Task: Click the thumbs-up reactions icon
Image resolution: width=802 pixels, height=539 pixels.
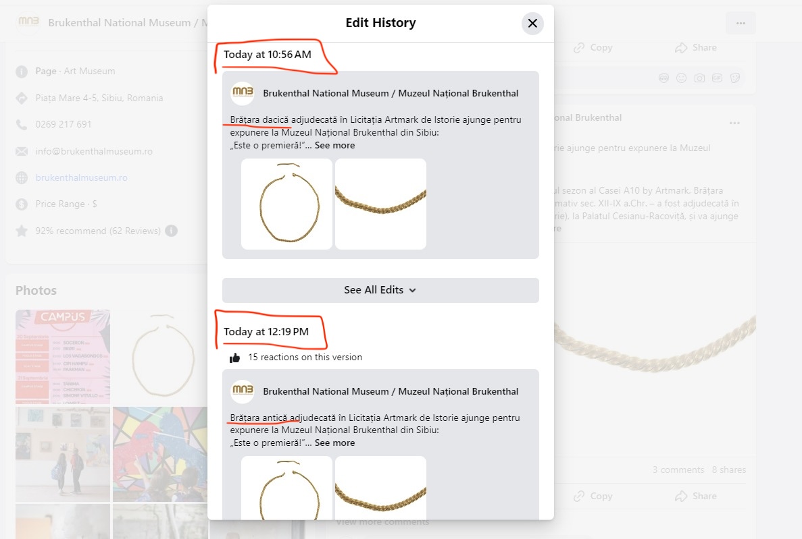Action: pyautogui.click(x=235, y=358)
